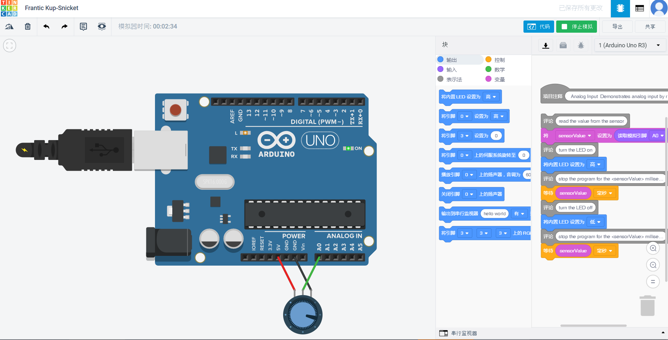Click the 项目注释 Analog Input comment field
The height and width of the screenshot is (340, 668).
tap(616, 96)
